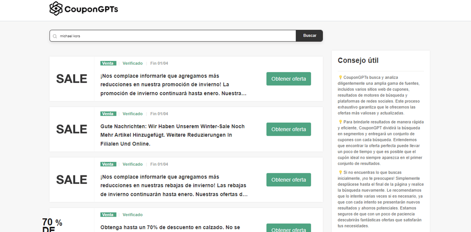Click SALE thumbnail of Gute Nachrichten card
This screenshot has height=232, width=471.
coord(72,129)
